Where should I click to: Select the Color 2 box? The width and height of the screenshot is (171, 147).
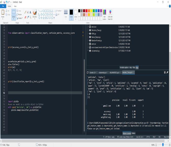tap(76, 14)
